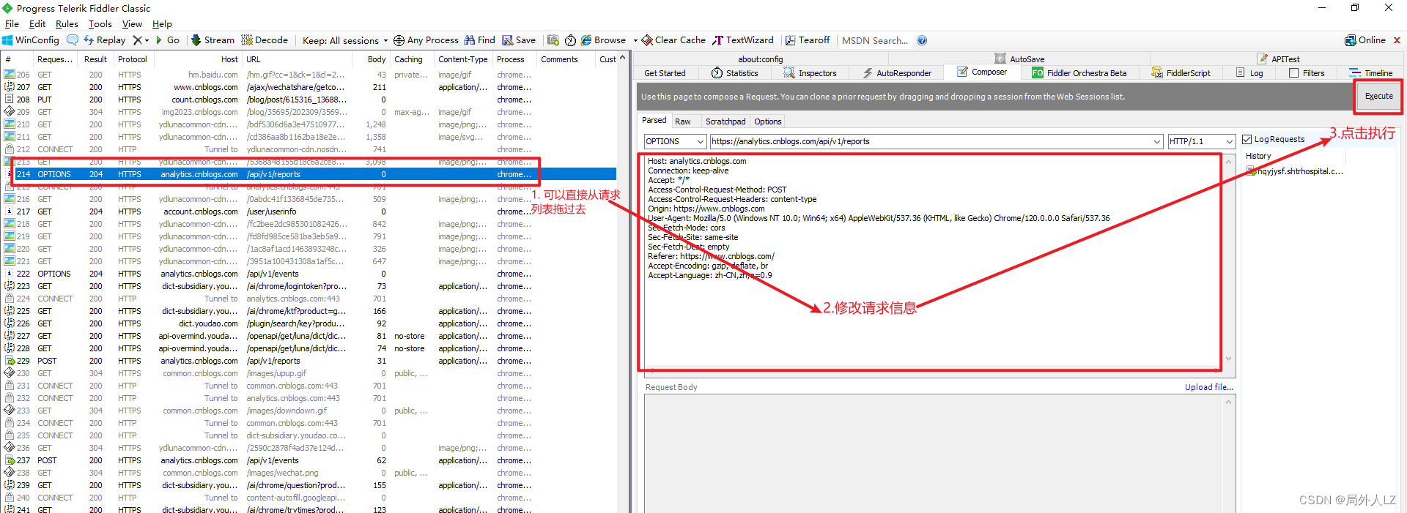The height and width of the screenshot is (513, 1407).
Task: Click the Comment speech-bubble toolbar icon
Action: tap(72, 40)
